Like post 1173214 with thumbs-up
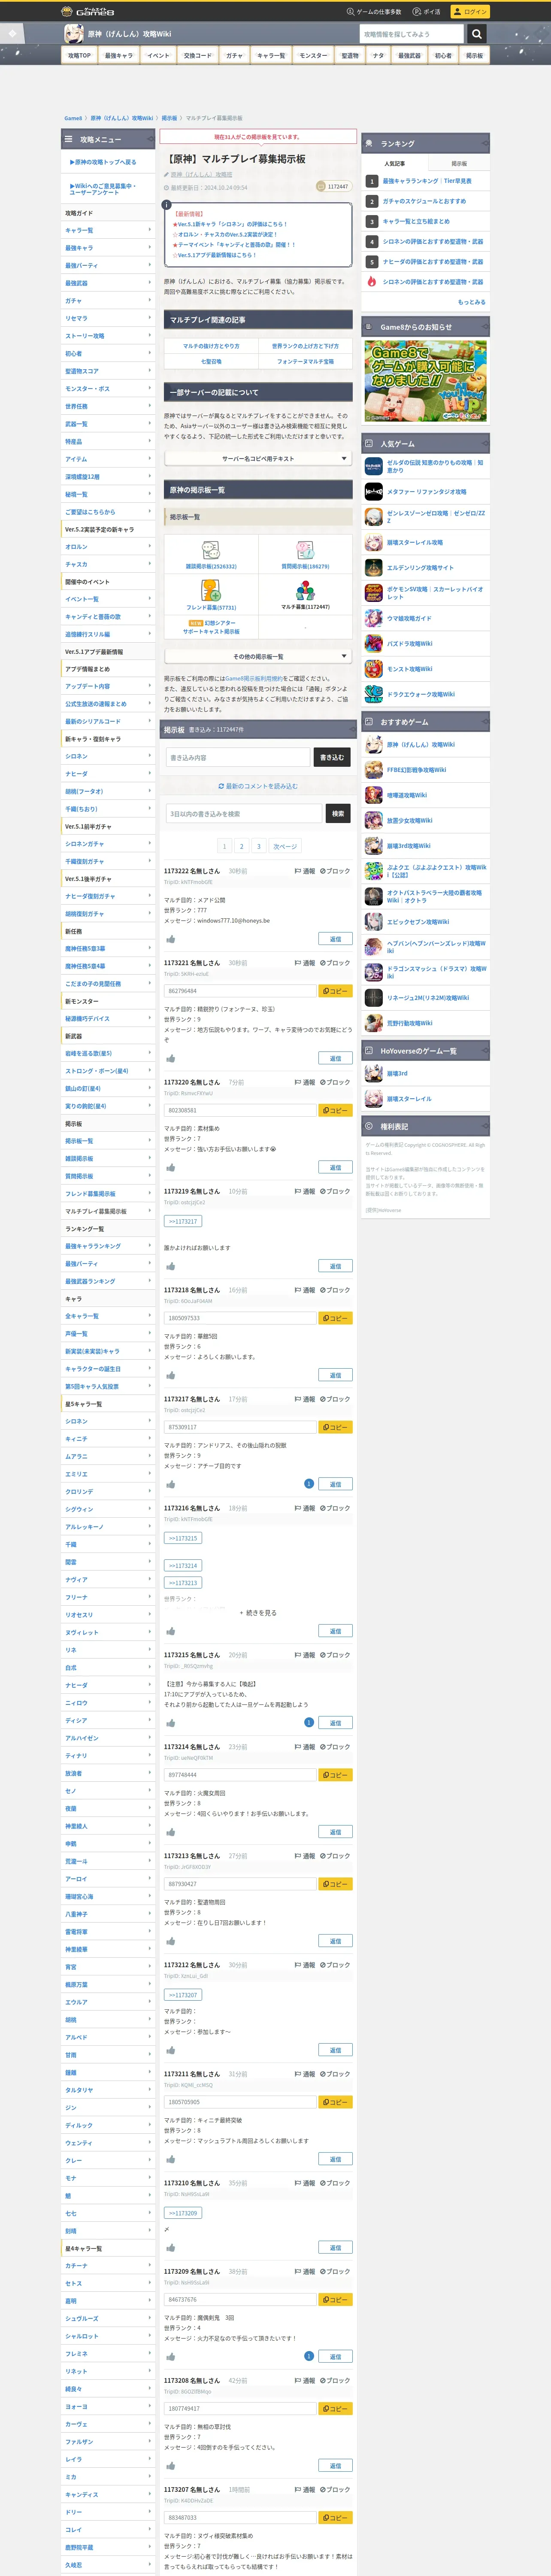Screen dimensions: 551x2576 tap(170, 1832)
